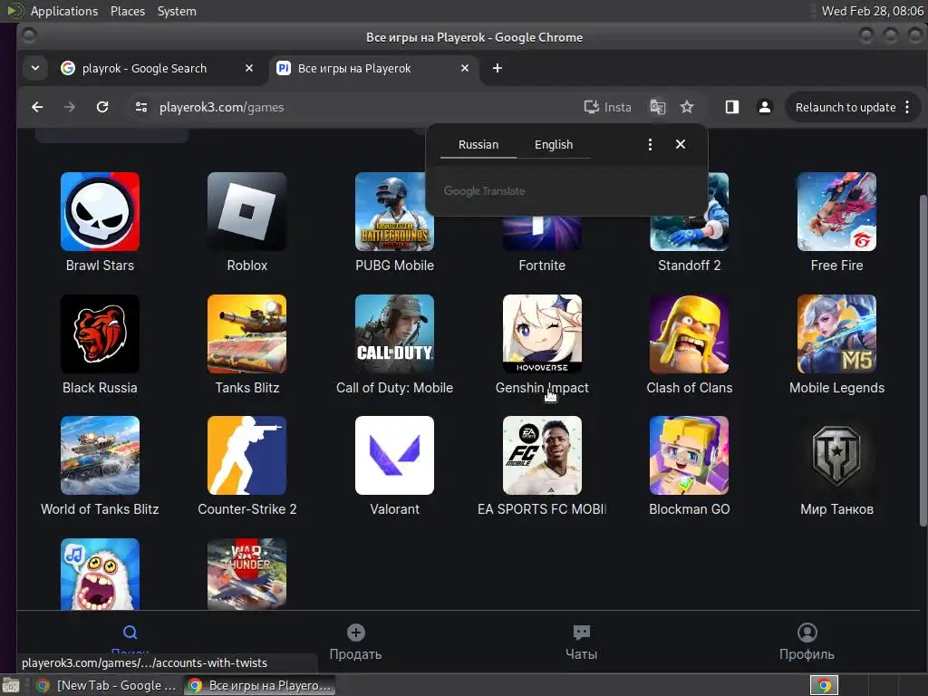Open the Roblox game icon
Image resolution: width=928 pixels, height=696 pixels.
tap(246, 211)
